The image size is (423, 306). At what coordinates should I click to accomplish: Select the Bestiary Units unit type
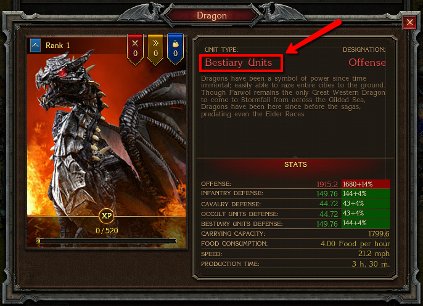click(x=239, y=63)
